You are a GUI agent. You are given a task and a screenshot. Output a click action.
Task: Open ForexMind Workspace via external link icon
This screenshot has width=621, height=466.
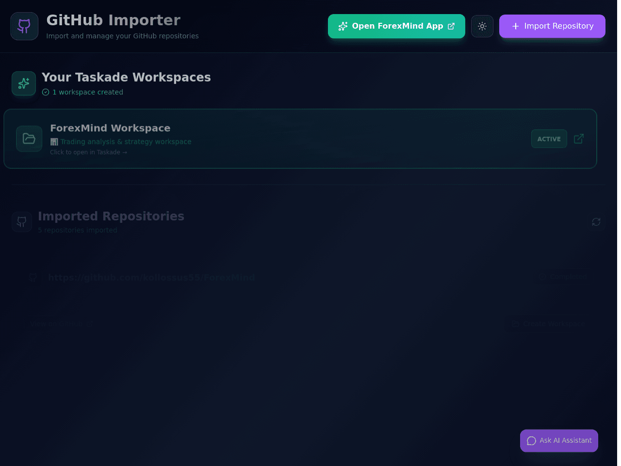[579, 139]
